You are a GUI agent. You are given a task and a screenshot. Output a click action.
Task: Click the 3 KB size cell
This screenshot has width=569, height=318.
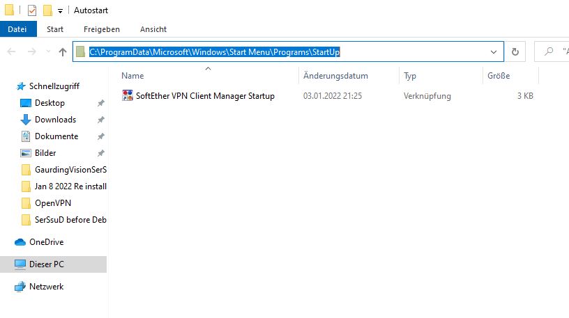coord(525,96)
